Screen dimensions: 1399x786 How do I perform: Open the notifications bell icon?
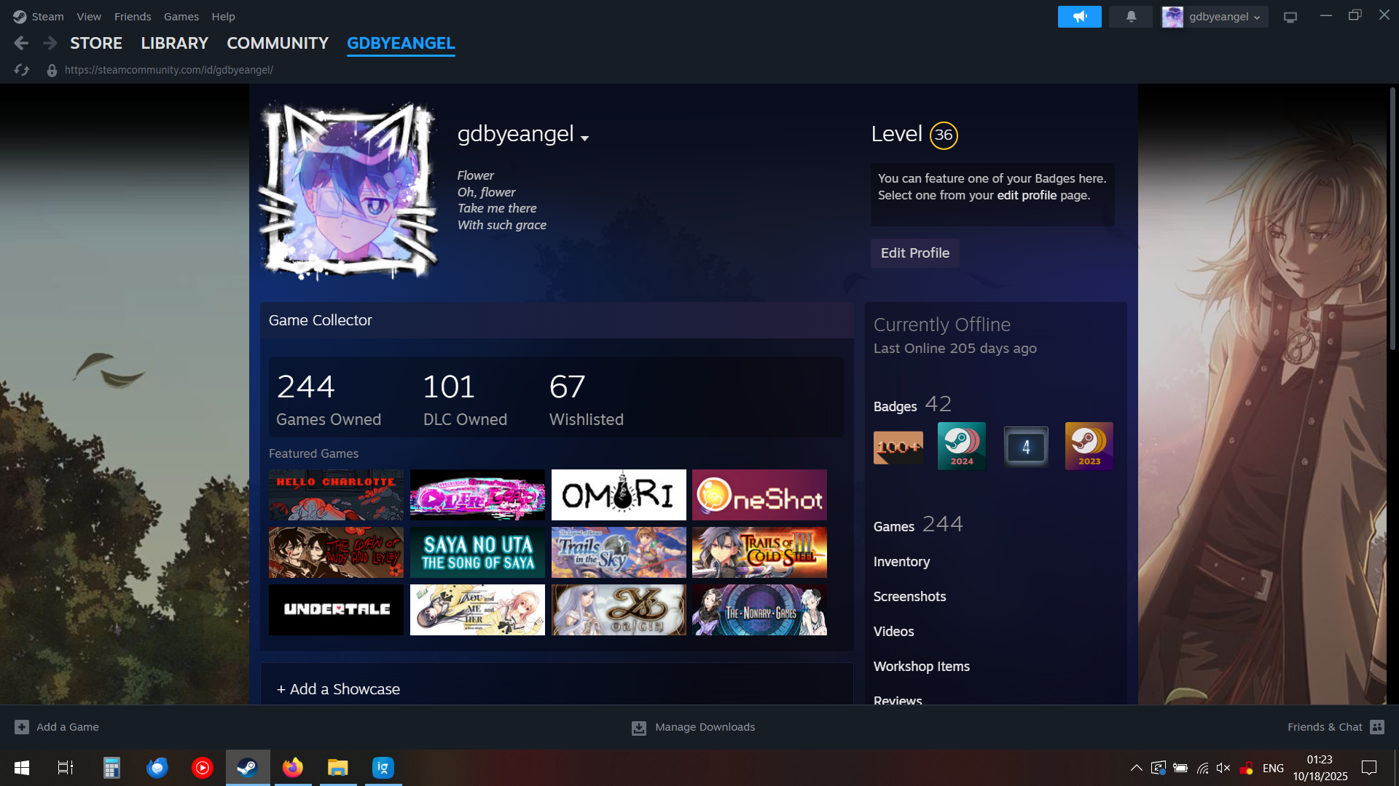pyautogui.click(x=1131, y=16)
